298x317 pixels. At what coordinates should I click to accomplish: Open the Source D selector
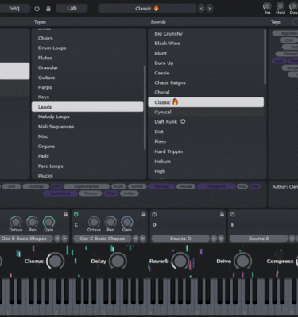coord(180,239)
